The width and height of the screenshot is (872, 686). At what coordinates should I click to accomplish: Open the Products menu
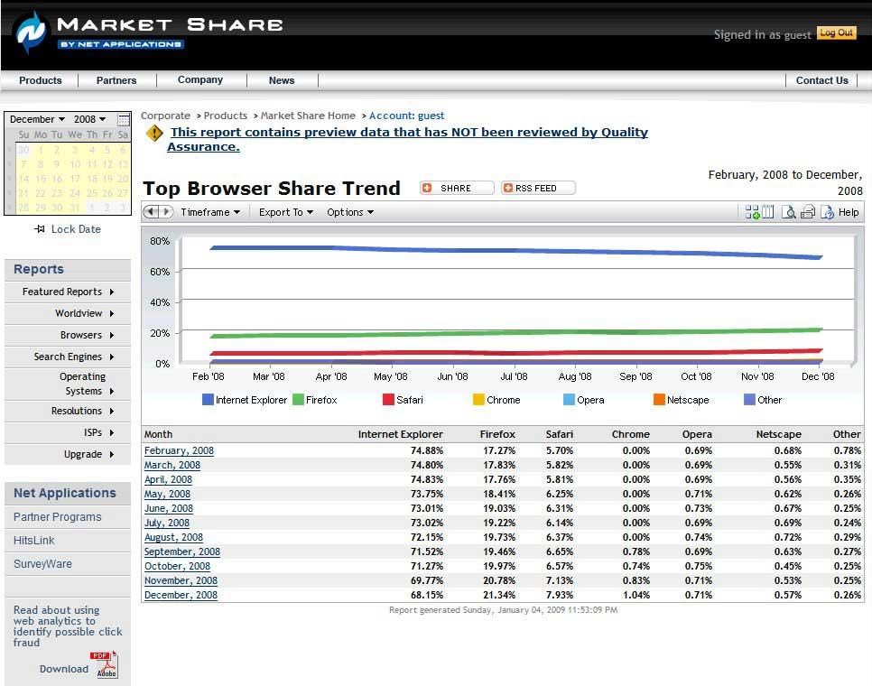point(41,80)
